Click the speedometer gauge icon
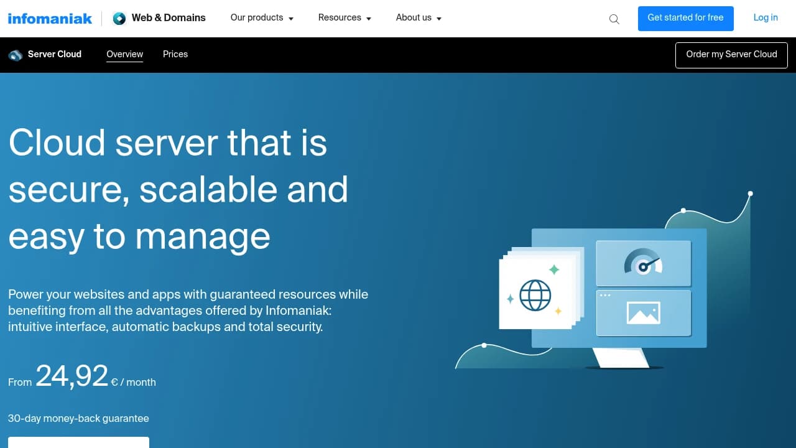The image size is (796, 448). pos(643,262)
